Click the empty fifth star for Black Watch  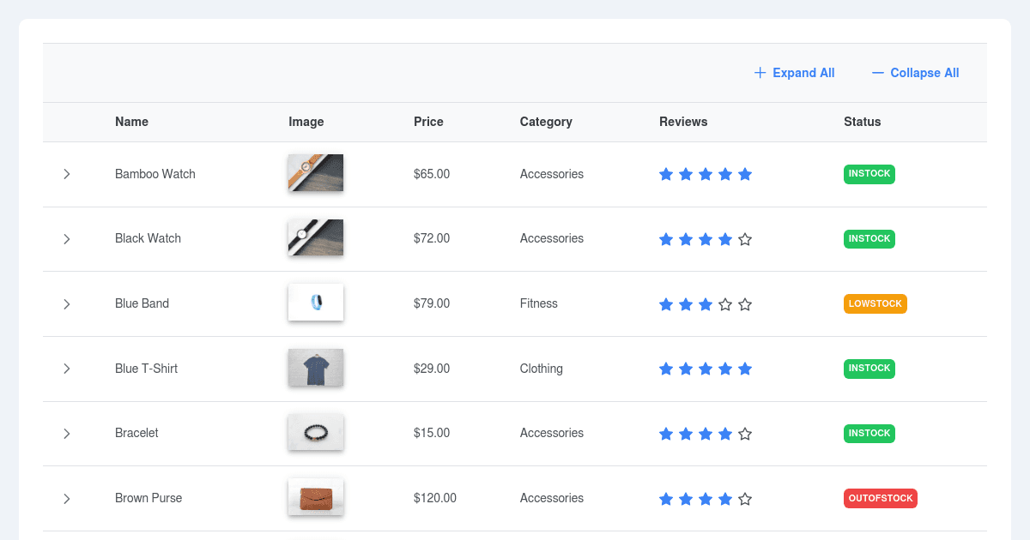pyautogui.click(x=745, y=239)
